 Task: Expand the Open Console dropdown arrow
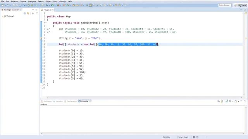[238, 101]
